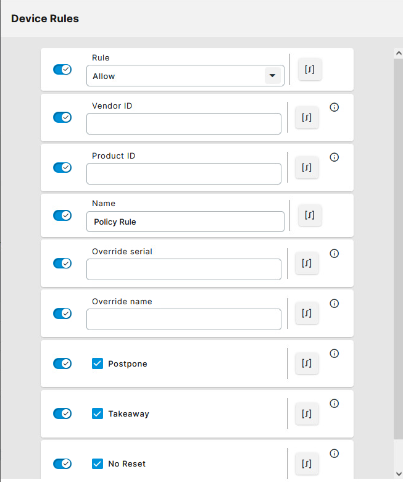
Task: Click the scrollbar down arrow
Action: (x=398, y=473)
